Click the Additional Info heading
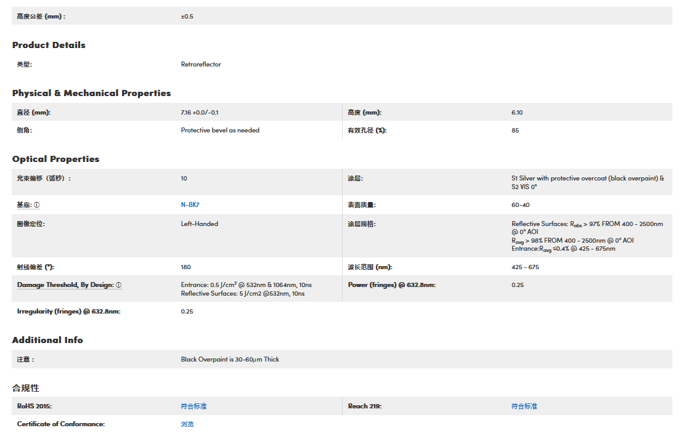This screenshot has width=681, height=441. click(x=47, y=340)
